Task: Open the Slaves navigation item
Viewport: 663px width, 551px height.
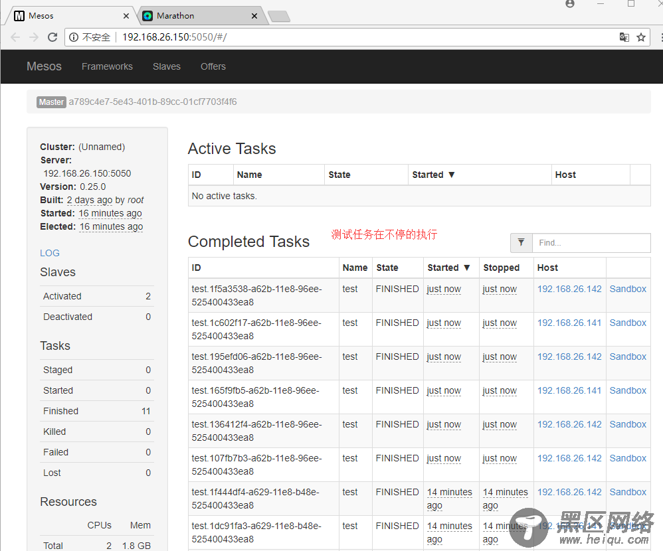Action: (x=167, y=66)
